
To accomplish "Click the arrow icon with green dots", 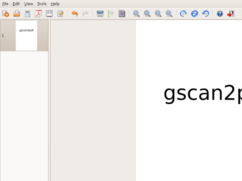I will tap(111, 14).
